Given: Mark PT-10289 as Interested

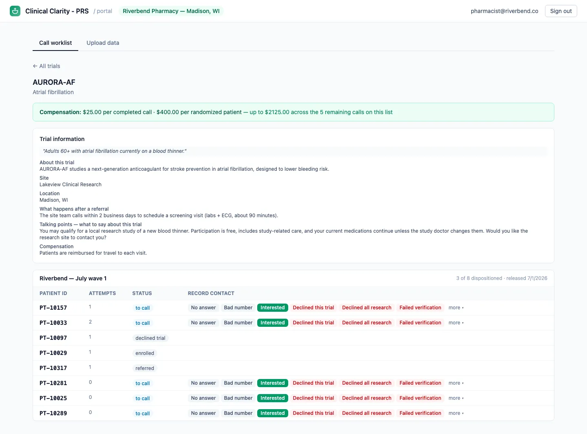Looking at the screenshot, I should (x=273, y=413).
